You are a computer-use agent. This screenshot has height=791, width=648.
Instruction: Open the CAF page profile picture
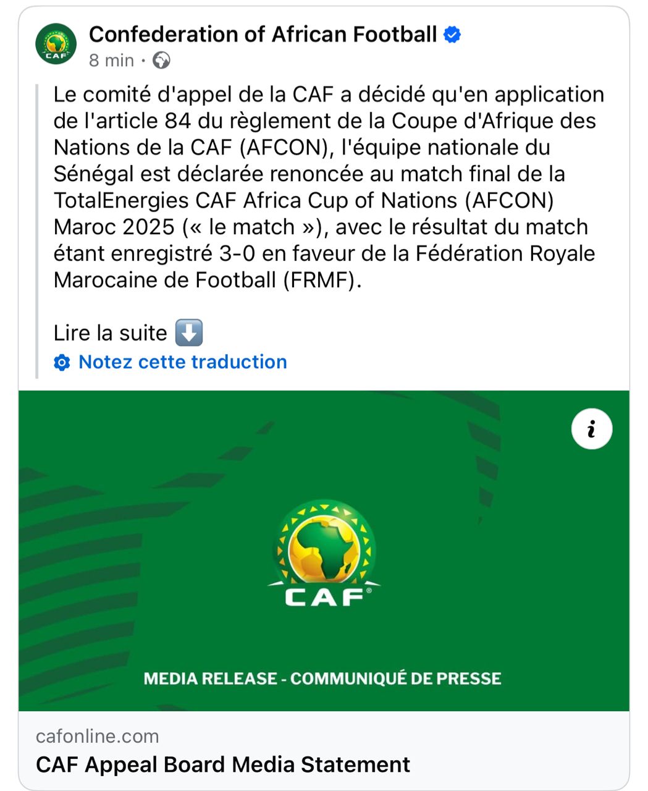click(x=56, y=44)
